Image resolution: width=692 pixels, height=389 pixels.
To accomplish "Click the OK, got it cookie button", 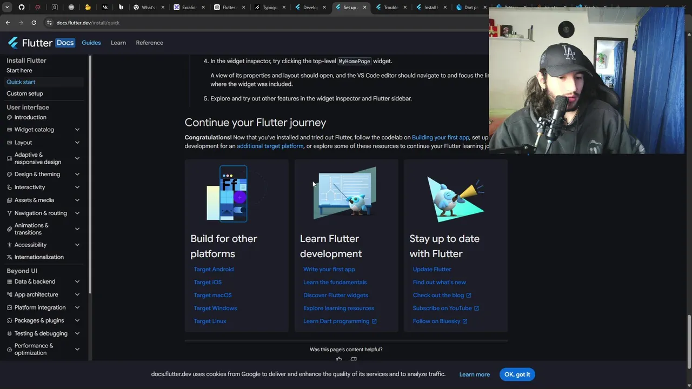I will click(x=517, y=374).
